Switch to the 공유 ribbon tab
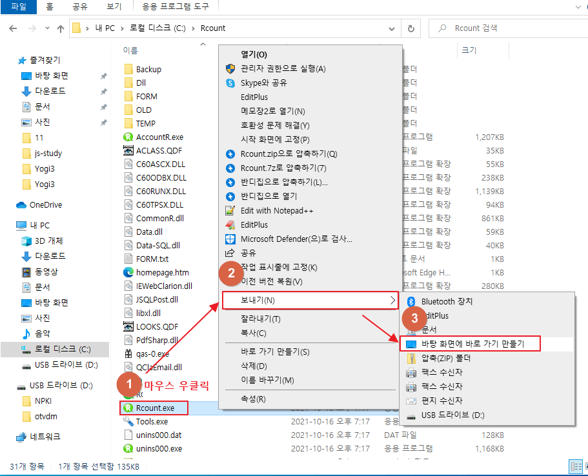Screen dimensions: 588x476 (79, 6)
